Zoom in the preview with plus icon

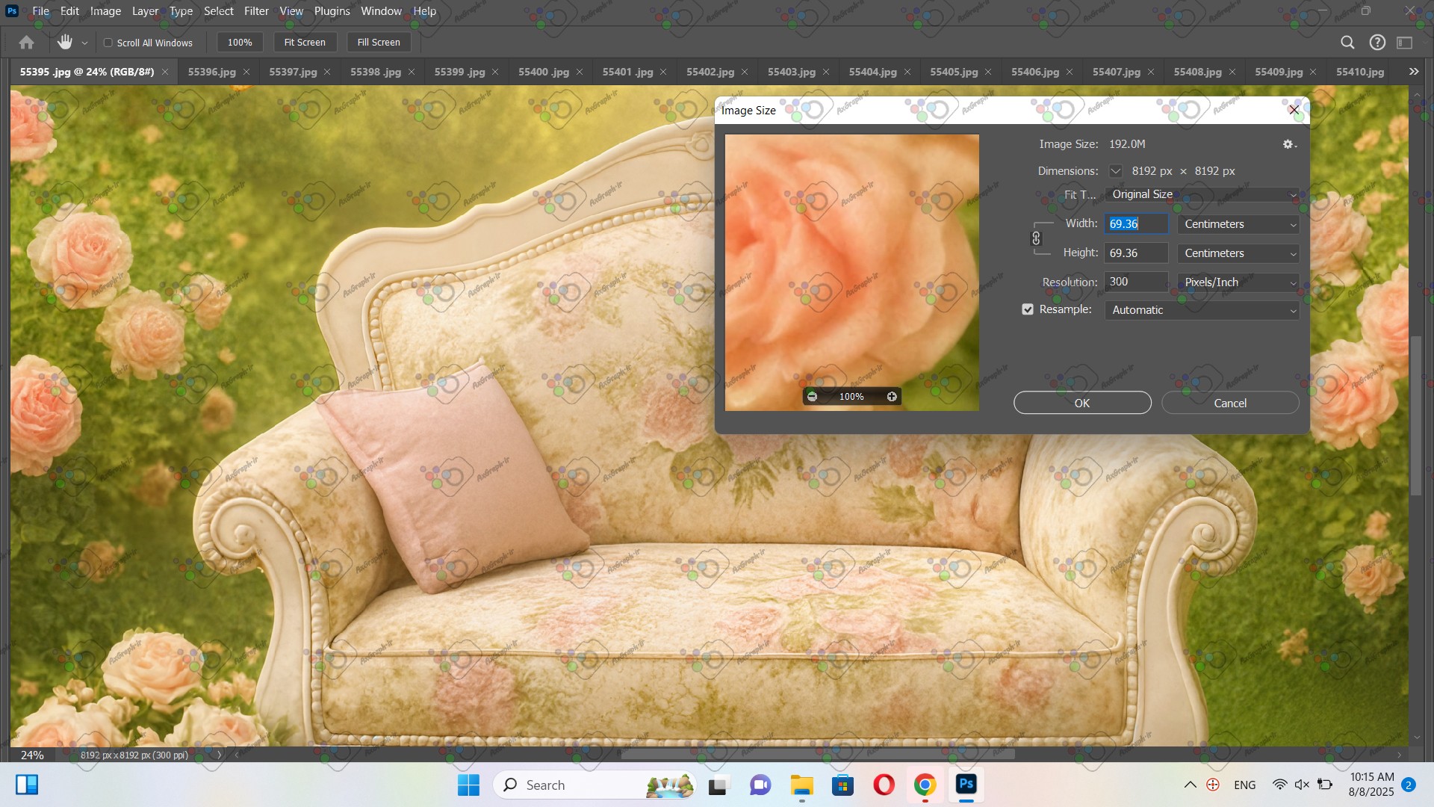click(x=892, y=397)
